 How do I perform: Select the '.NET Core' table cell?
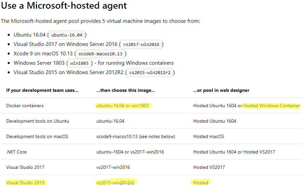point(16,152)
